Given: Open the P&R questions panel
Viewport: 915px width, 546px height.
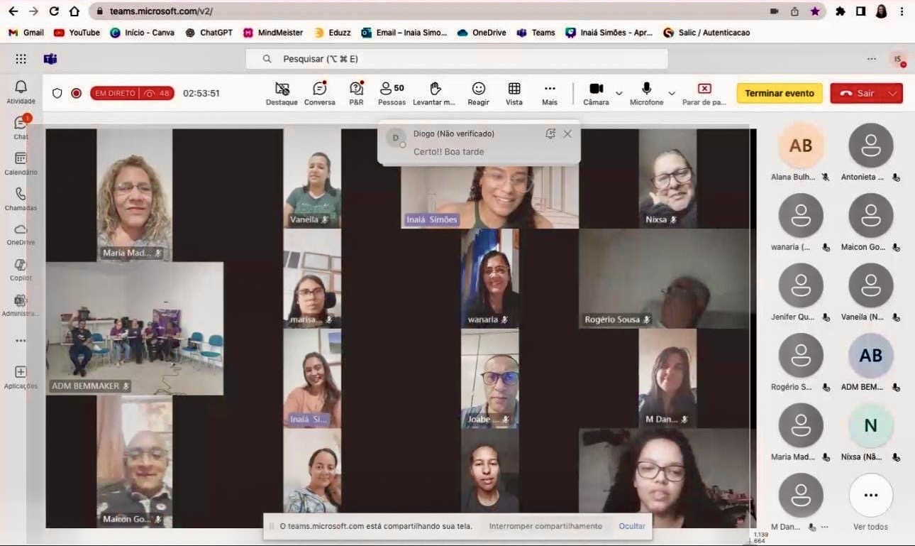Looking at the screenshot, I should [356, 92].
